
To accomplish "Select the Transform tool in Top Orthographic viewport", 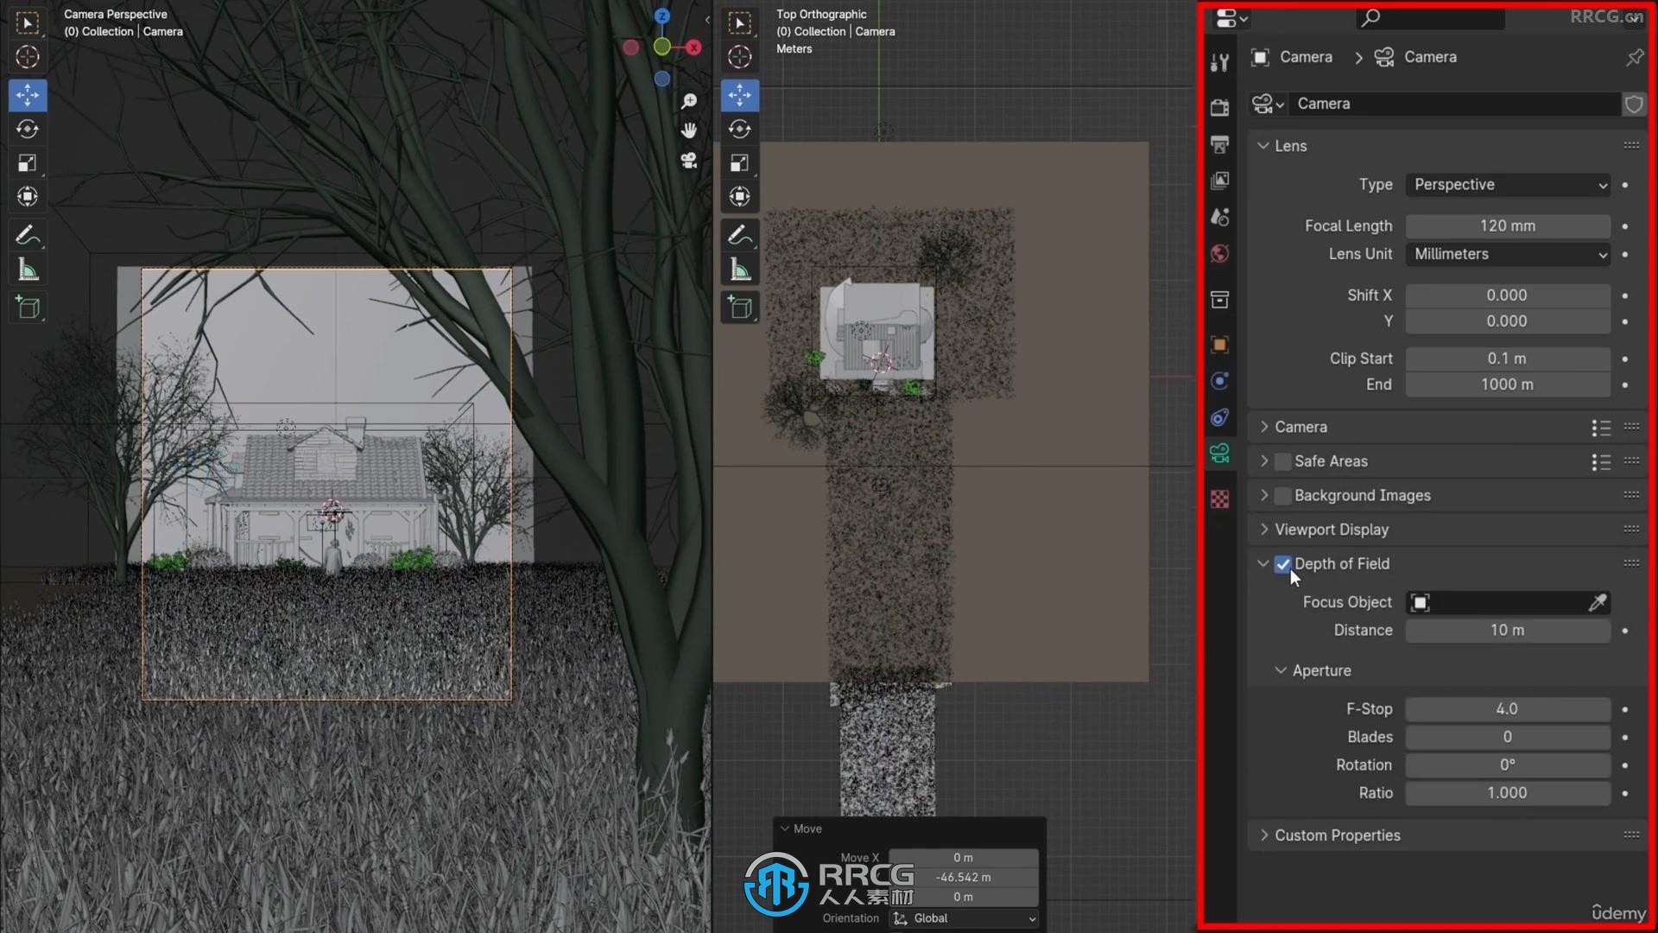I will (740, 197).
